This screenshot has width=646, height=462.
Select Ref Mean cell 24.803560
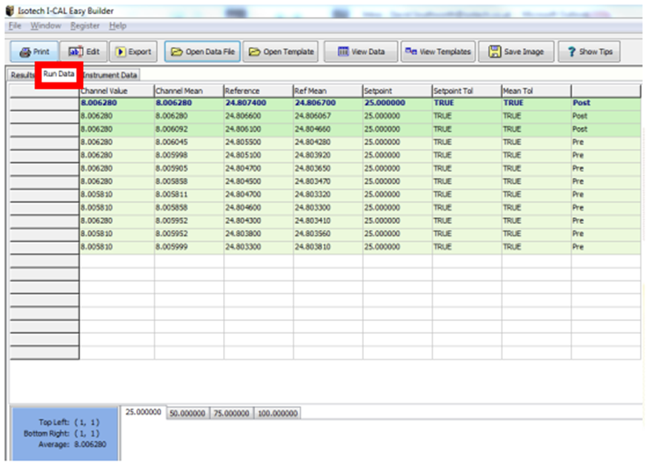(x=328, y=234)
